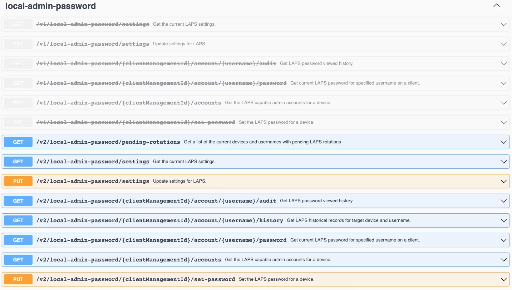Open v2 account/{username}/audit path
The height and width of the screenshot is (290, 512).
156,201
